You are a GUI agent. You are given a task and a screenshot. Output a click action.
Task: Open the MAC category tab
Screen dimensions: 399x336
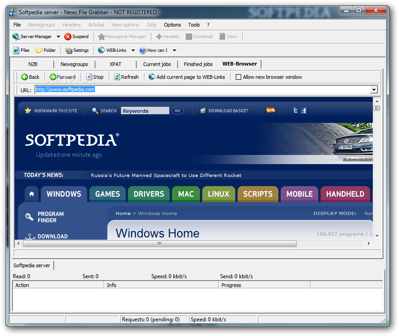(186, 194)
